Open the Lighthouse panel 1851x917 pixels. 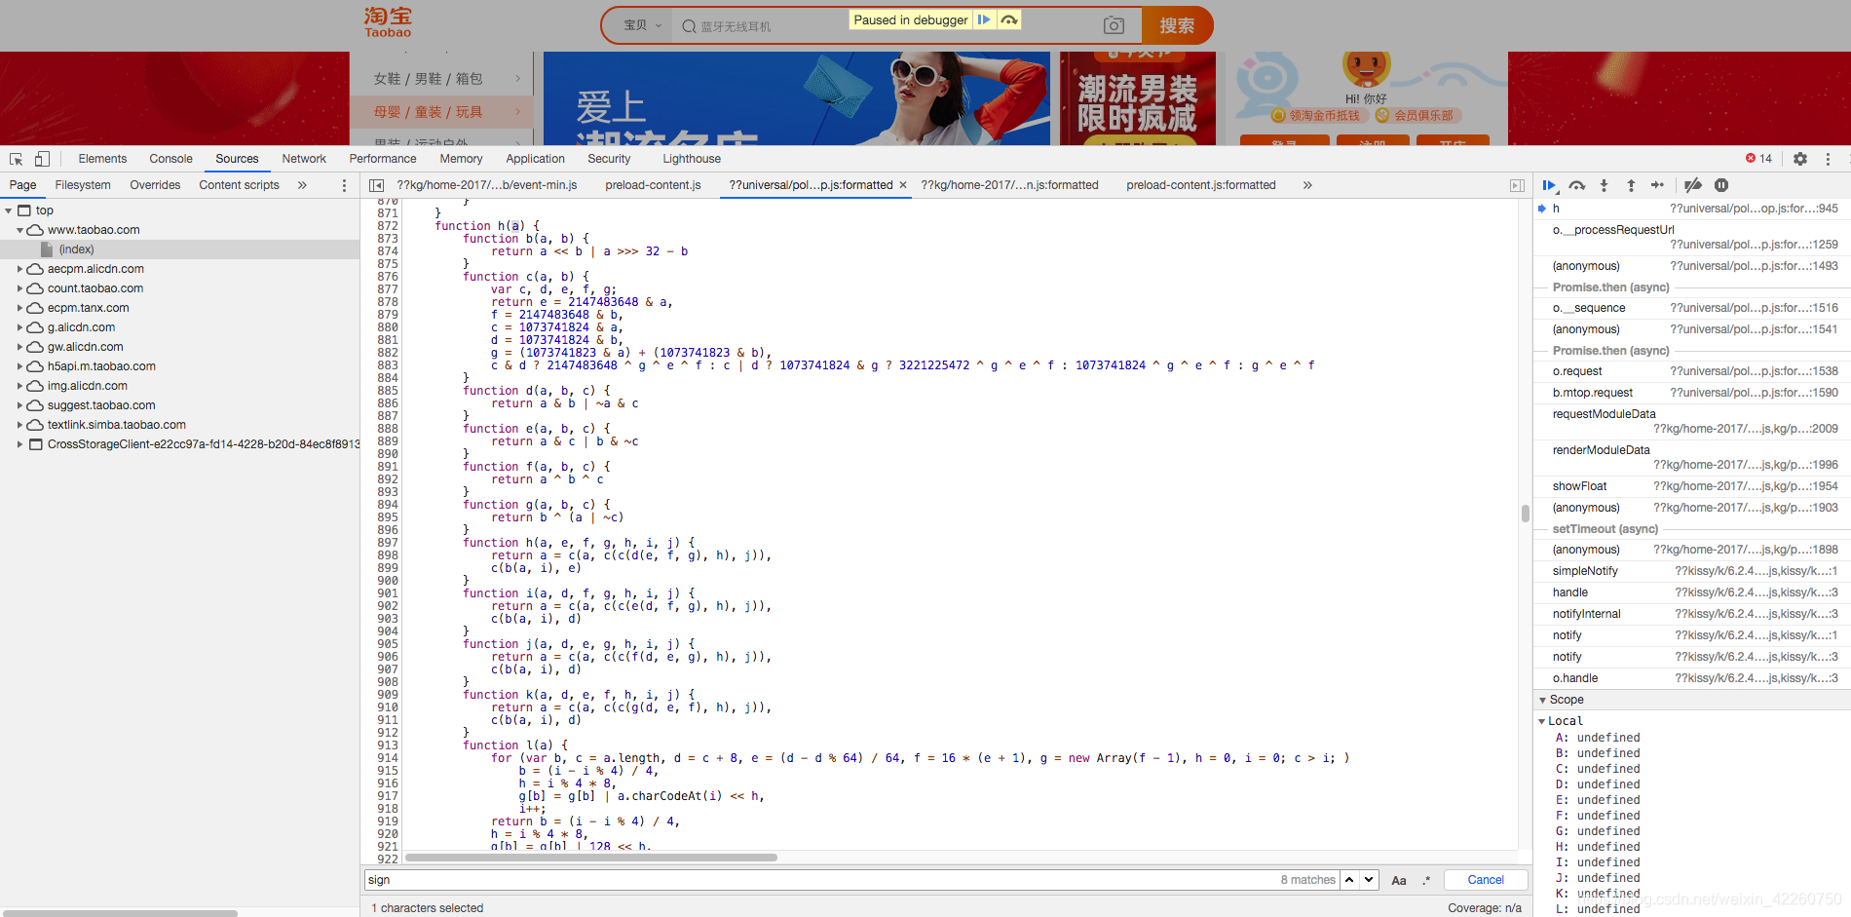[x=692, y=159]
